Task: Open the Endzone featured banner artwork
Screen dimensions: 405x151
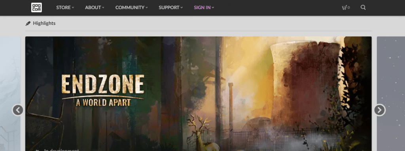Action: 199,94
